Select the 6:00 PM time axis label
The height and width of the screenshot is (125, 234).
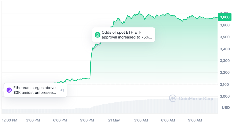click(60, 120)
